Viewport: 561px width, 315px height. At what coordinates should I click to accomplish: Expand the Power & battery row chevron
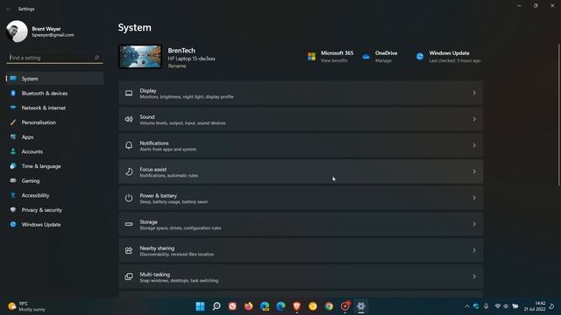click(474, 198)
